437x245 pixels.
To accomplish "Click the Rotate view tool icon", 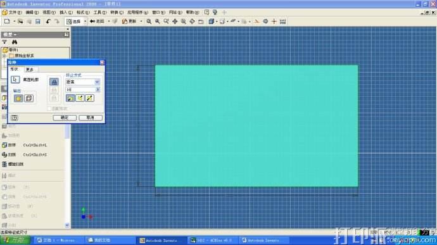I will 192,22.
